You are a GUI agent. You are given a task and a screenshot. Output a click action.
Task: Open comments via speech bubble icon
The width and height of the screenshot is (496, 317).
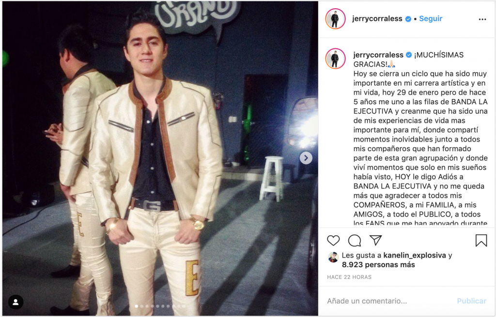(x=354, y=241)
